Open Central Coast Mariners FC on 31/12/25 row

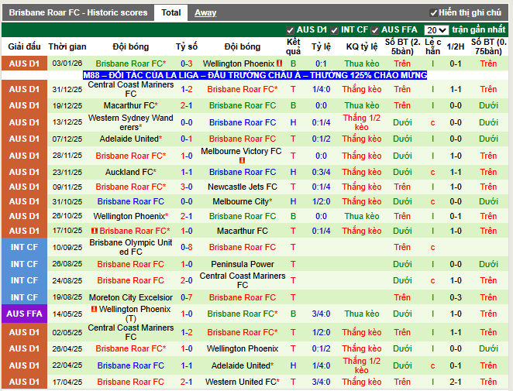click(130, 89)
